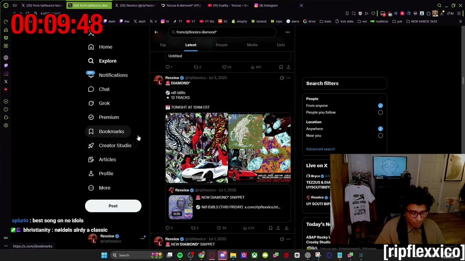Screen dimensions: 465x261
Task: Open more menu on Jul 1 post
Action: (x=288, y=239)
